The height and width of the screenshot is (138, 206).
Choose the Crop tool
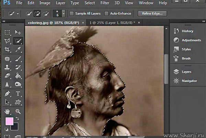point(8,50)
